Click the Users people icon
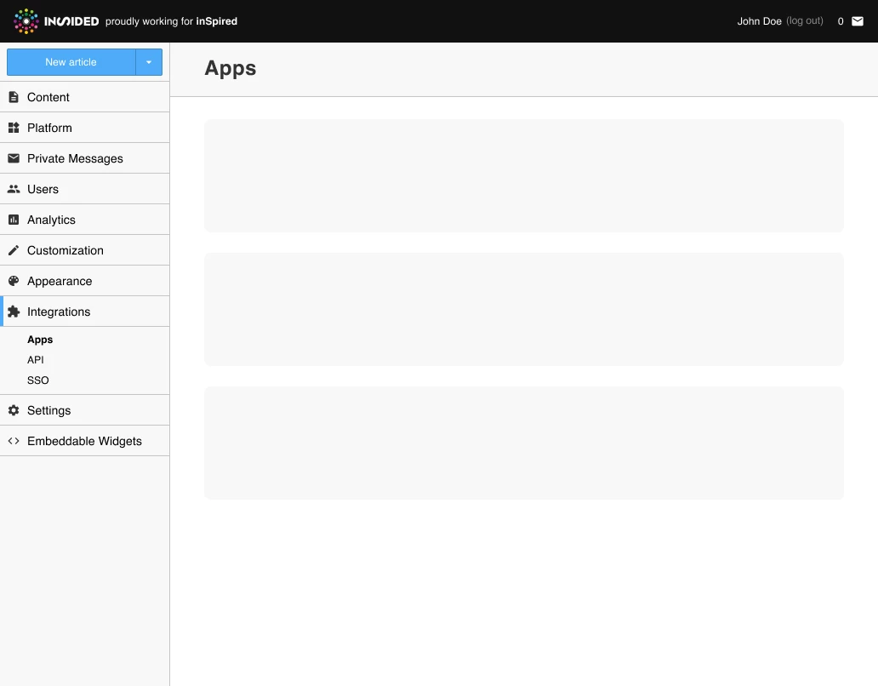This screenshot has height=686, width=878. point(14,189)
